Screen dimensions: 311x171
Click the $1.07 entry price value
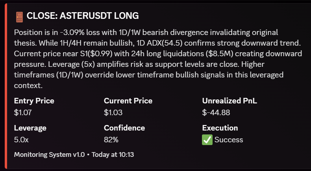[x=22, y=113]
